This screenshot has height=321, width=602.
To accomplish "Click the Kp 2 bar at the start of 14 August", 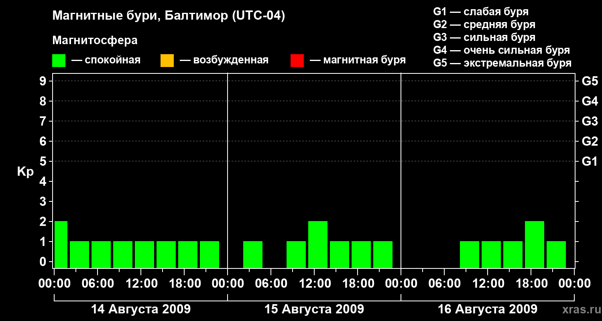I will click(61, 244).
